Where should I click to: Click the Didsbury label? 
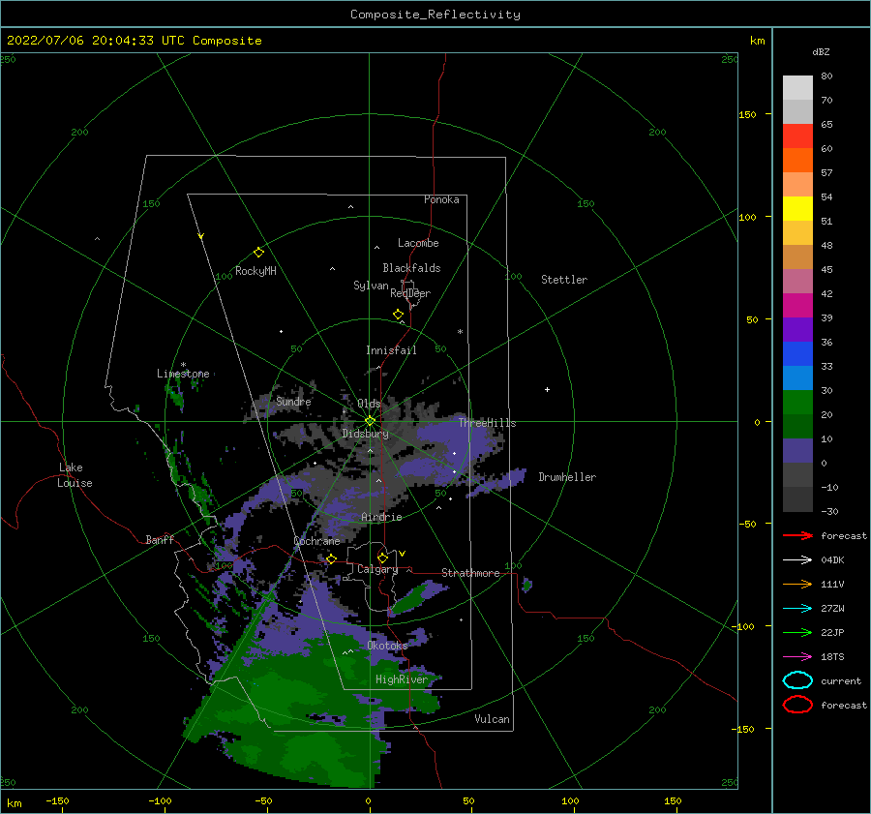(x=365, y=434)
